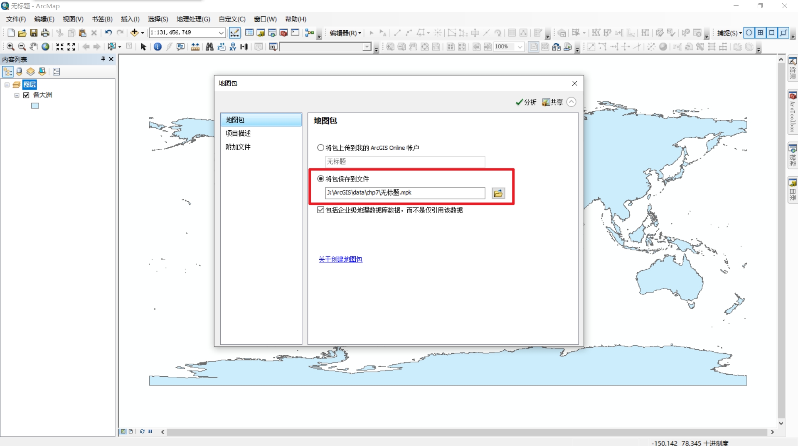
Task: Open the Select Features tool dropdown arrow
Action: (120, 47)
